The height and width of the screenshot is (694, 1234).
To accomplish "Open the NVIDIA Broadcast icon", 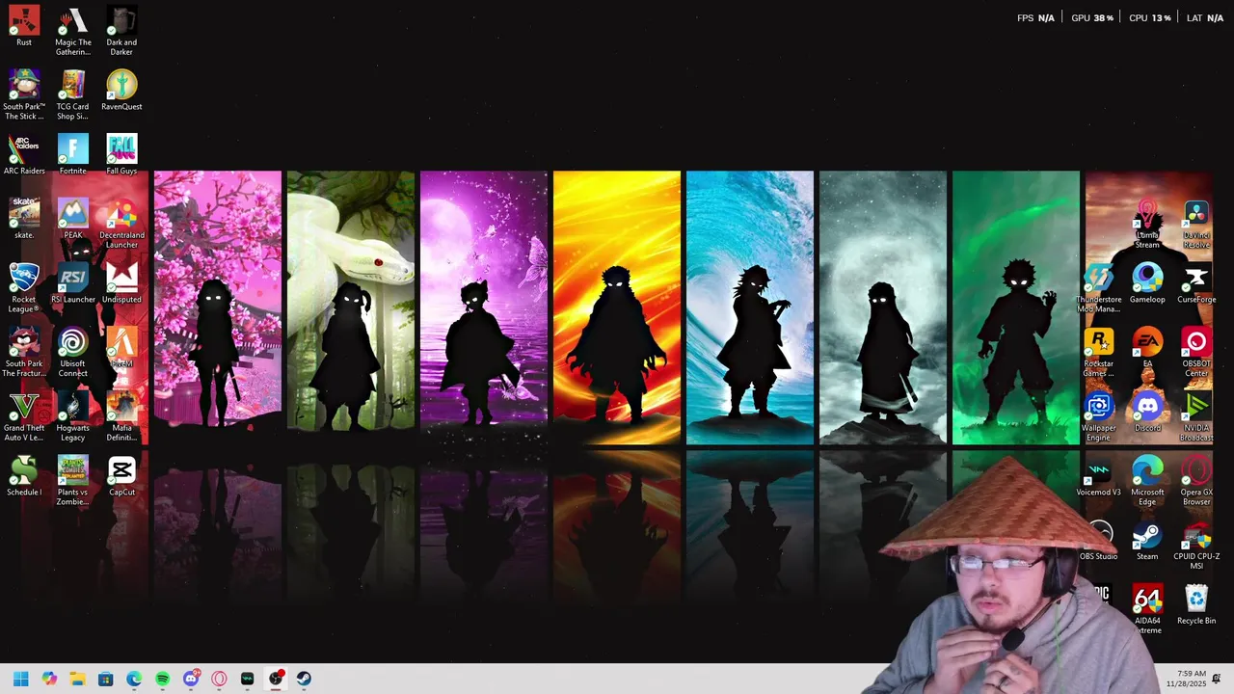I will pos(1196,417).
